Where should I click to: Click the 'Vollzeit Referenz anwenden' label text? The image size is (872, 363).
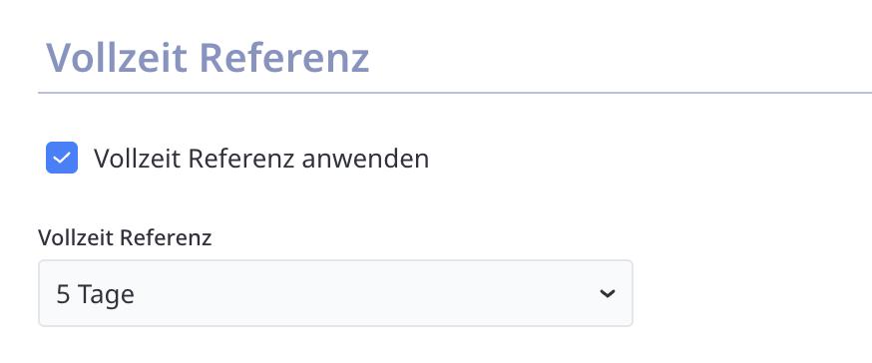click(x=261, y=159)
